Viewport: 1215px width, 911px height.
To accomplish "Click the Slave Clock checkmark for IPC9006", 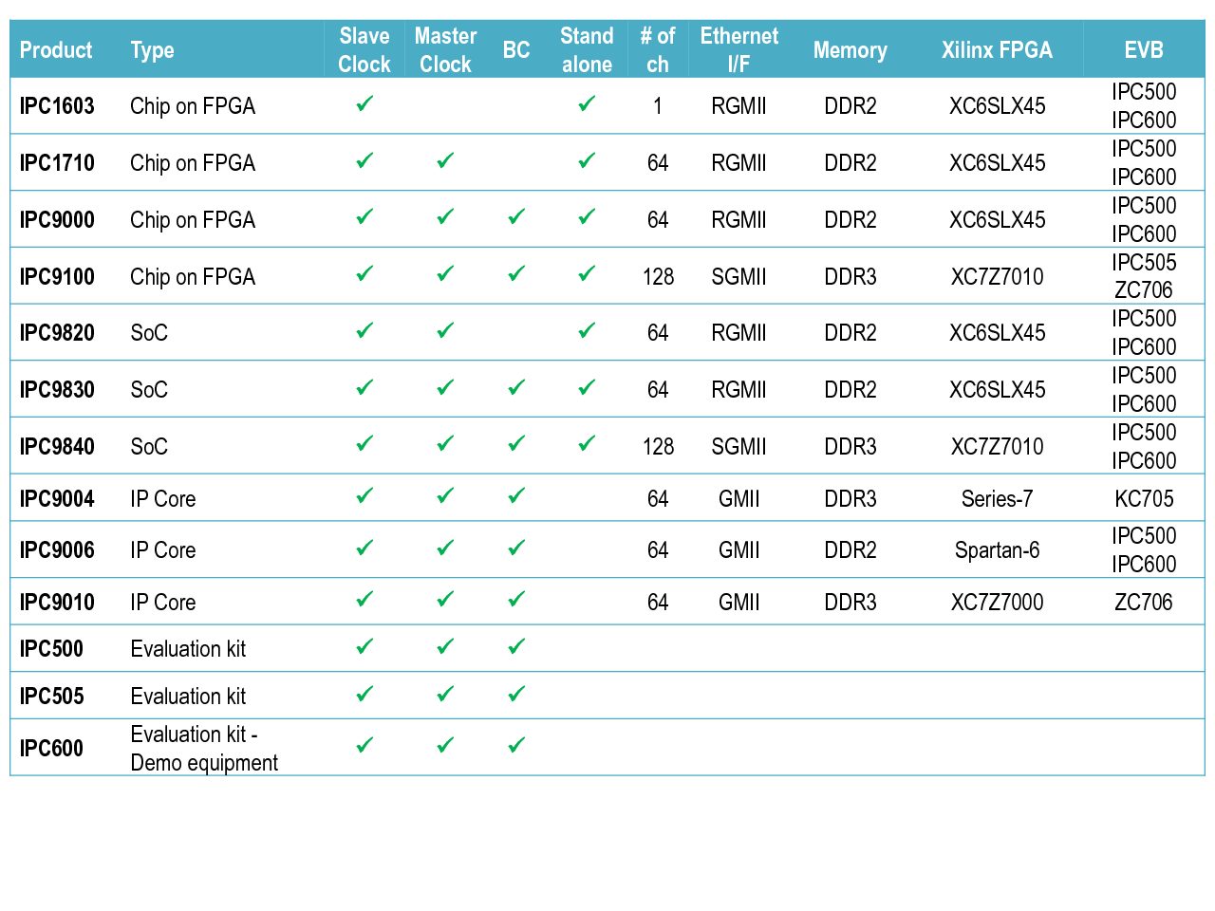I will (x=364, y=548).
